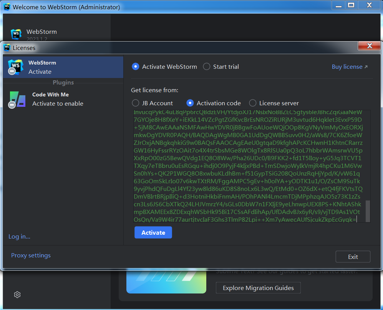
Task: Click the Log in... link
Action: coord(19,237)
